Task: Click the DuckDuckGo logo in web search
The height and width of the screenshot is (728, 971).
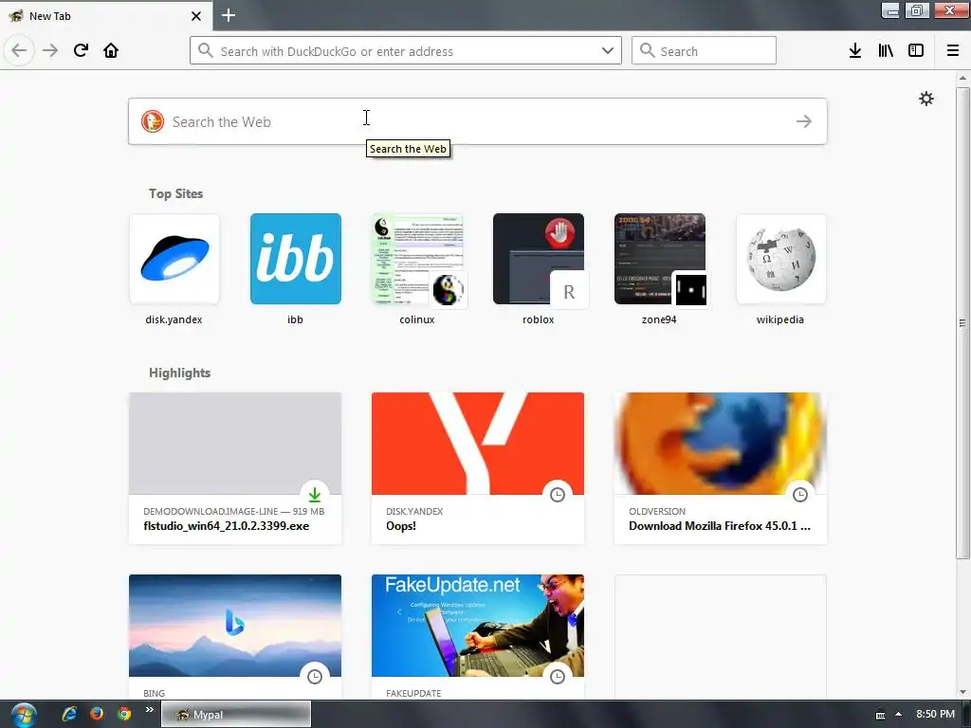Action: pos(153,121)
